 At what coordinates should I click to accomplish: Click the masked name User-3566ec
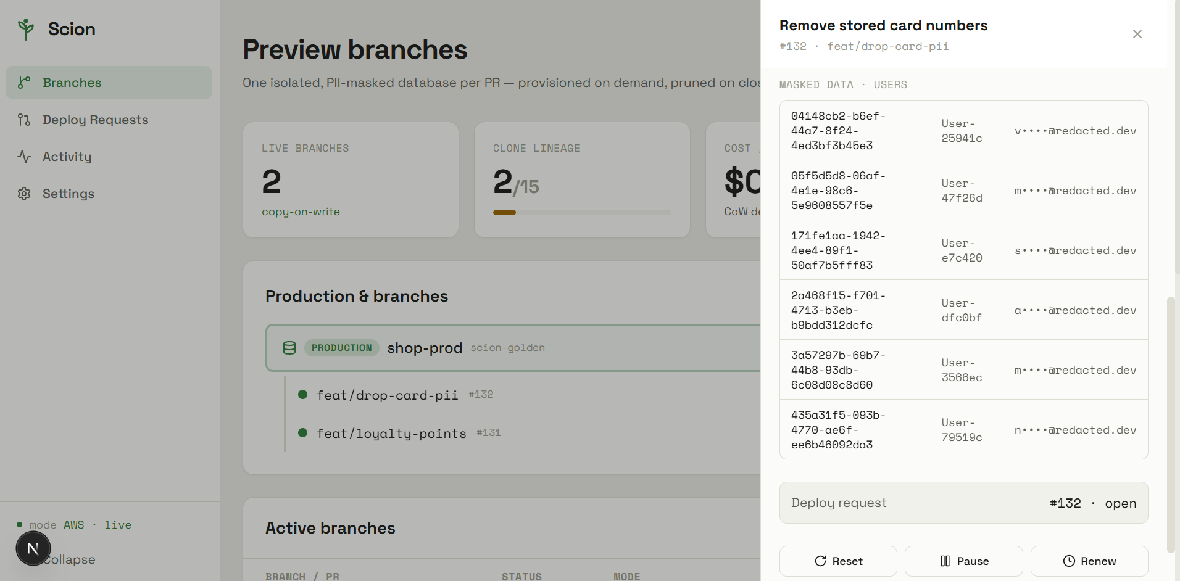coord(962,370)
